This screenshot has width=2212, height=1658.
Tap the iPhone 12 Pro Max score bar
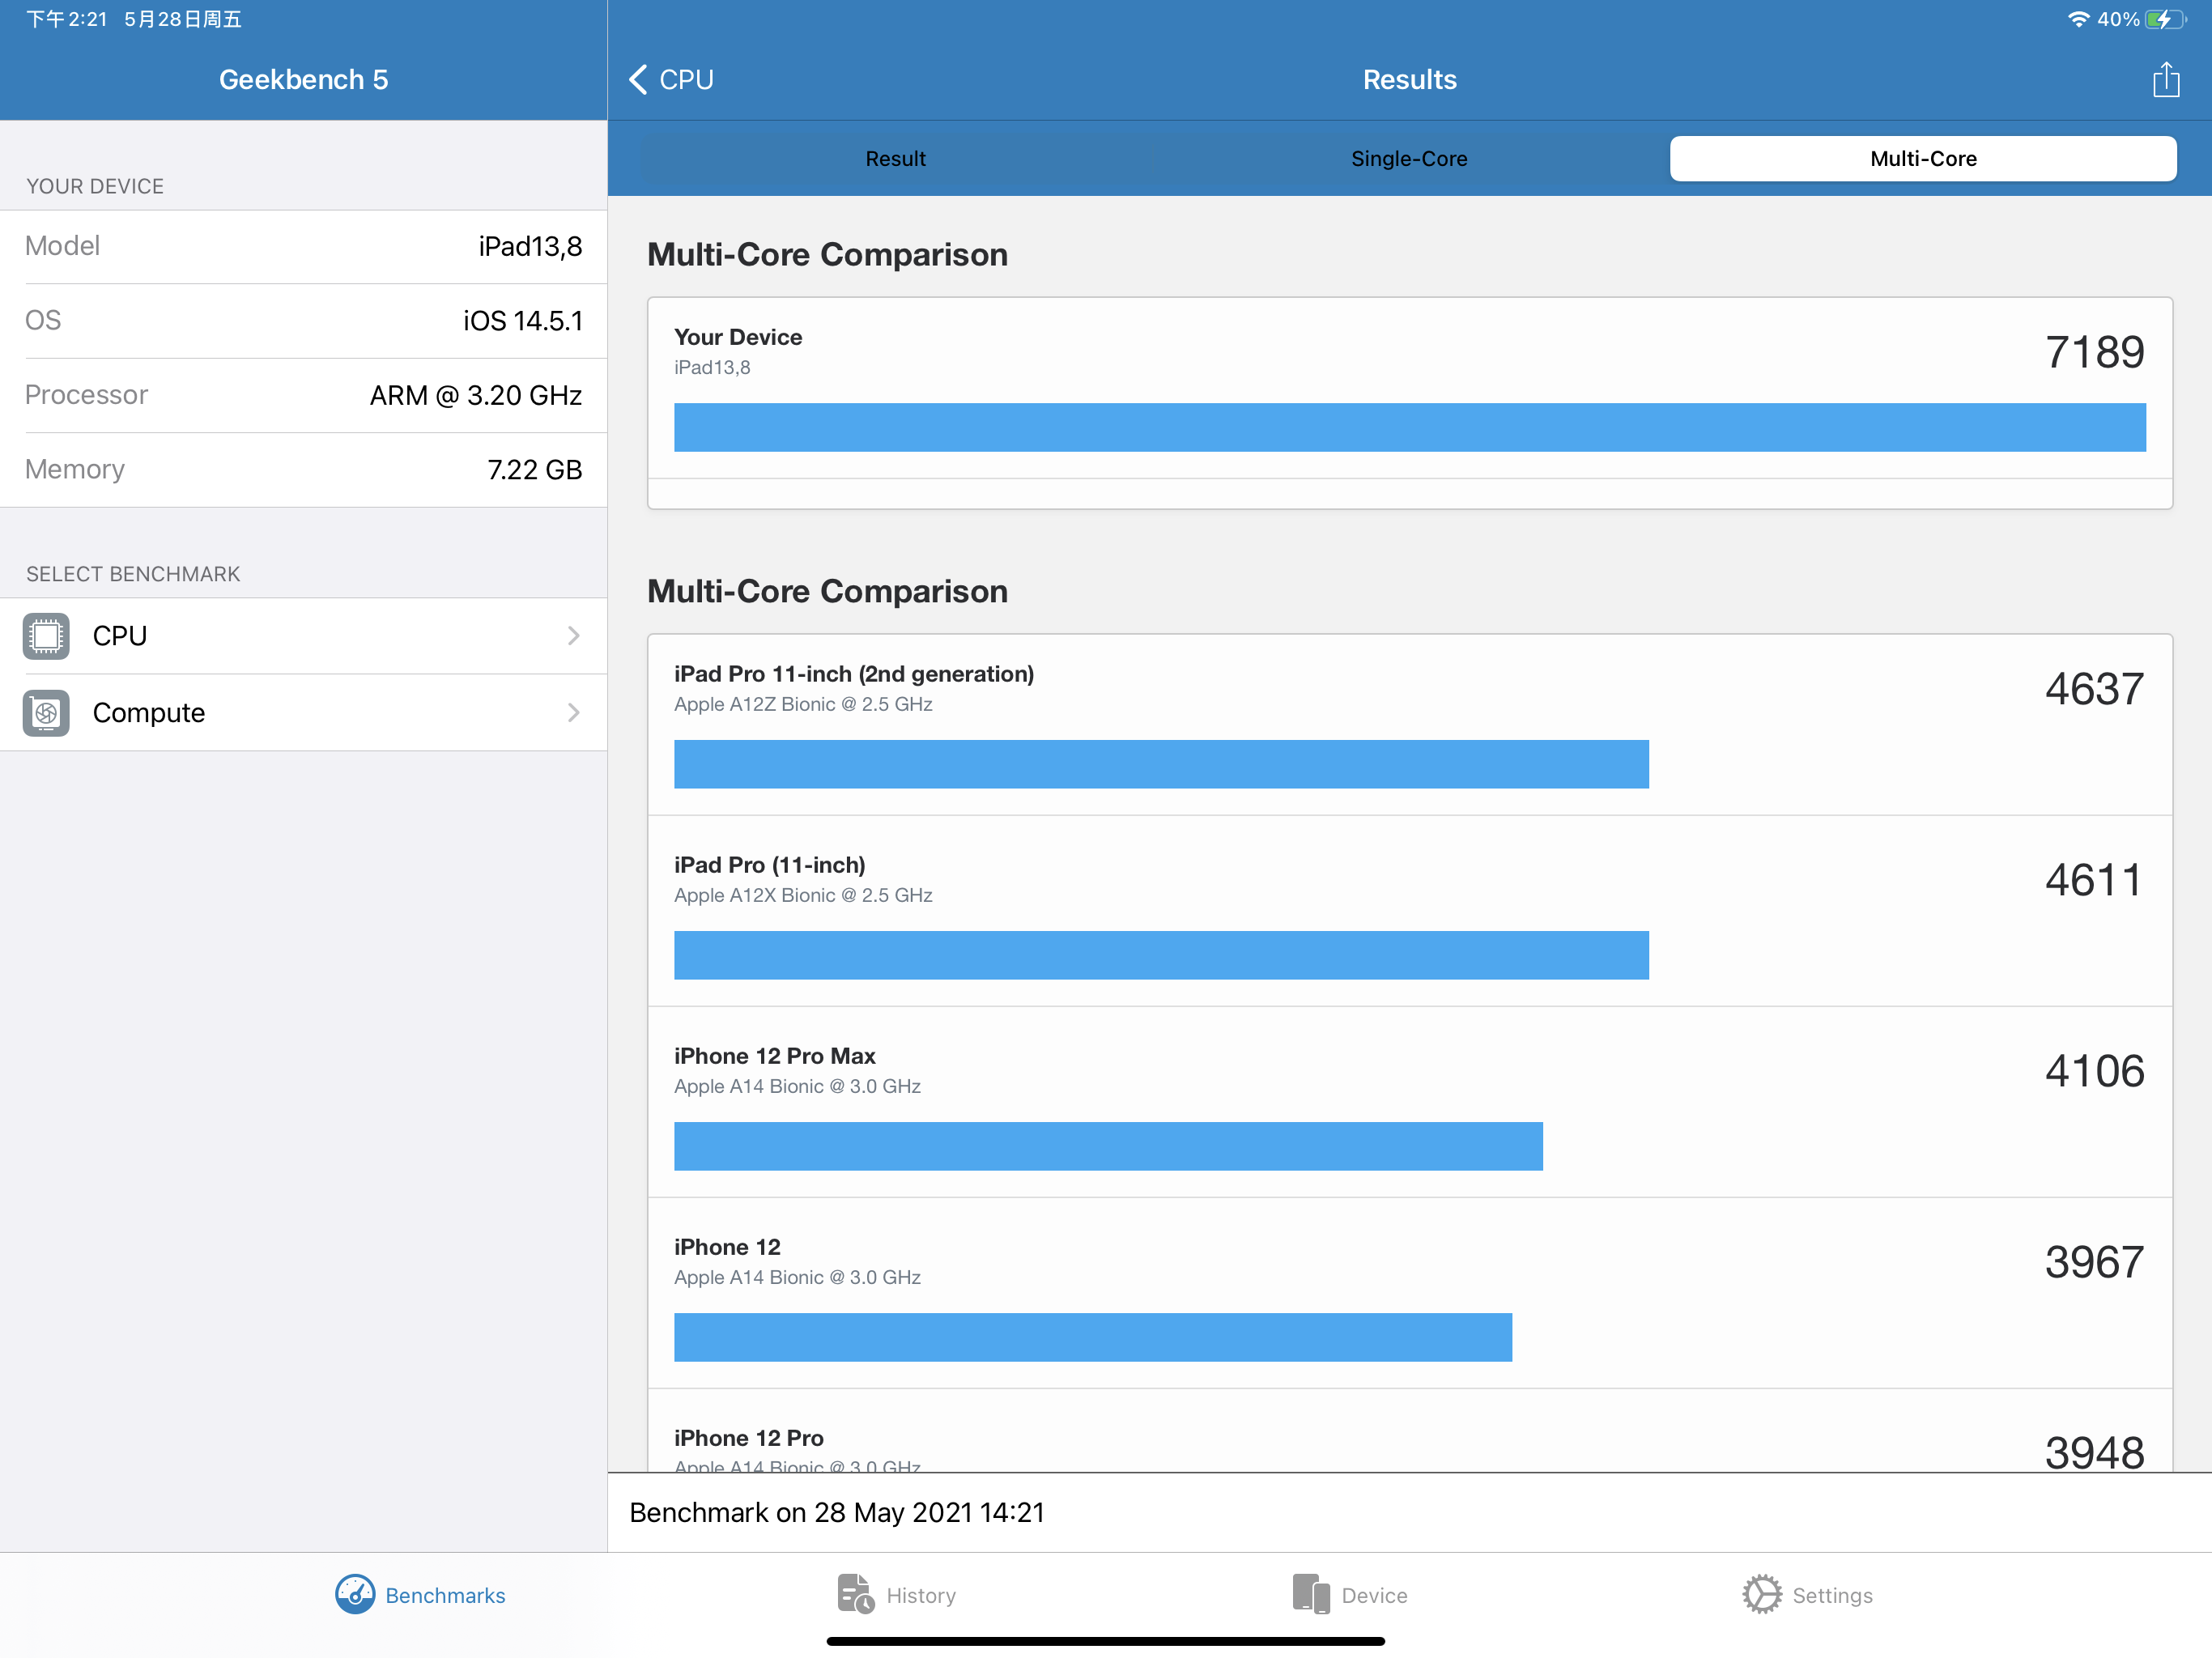pos(1108,1146)
